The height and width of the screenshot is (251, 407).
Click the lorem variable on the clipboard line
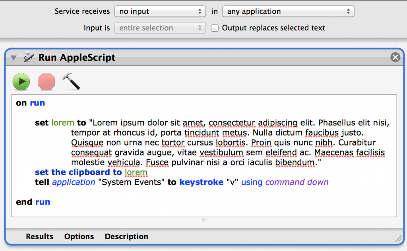click(x=136, y=172)
